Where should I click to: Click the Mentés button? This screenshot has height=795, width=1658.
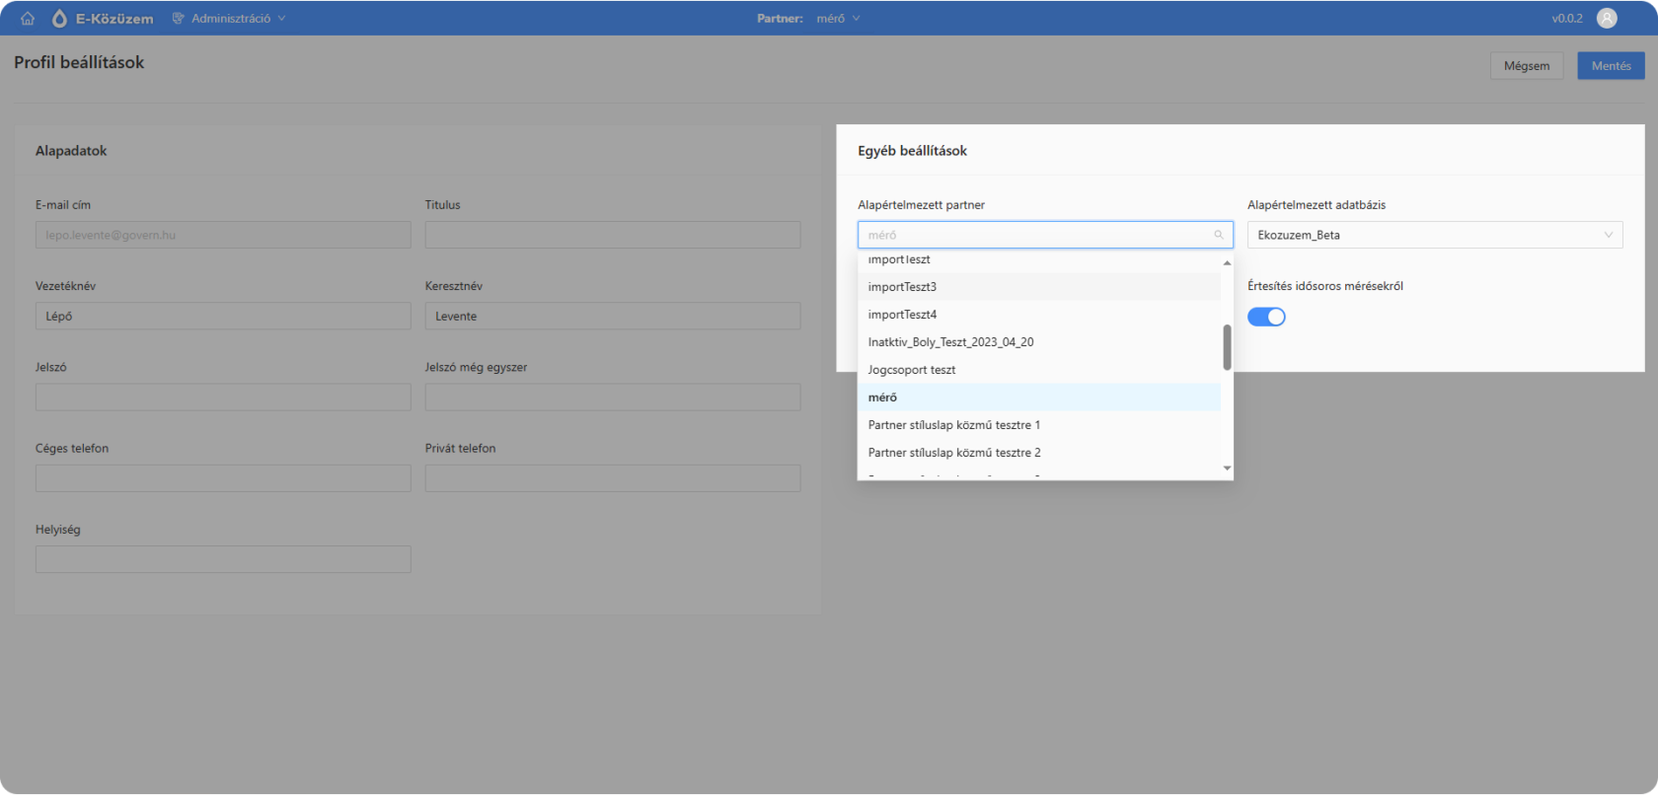[1610, 66]
